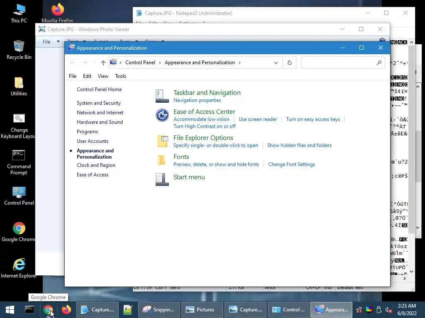Open Taskbar and Navigation icon
425x318 pixels.
click(162, 96)
